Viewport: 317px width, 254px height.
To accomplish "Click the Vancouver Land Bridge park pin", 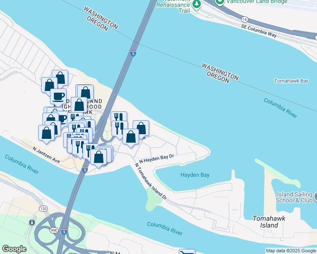I will 220,2.
